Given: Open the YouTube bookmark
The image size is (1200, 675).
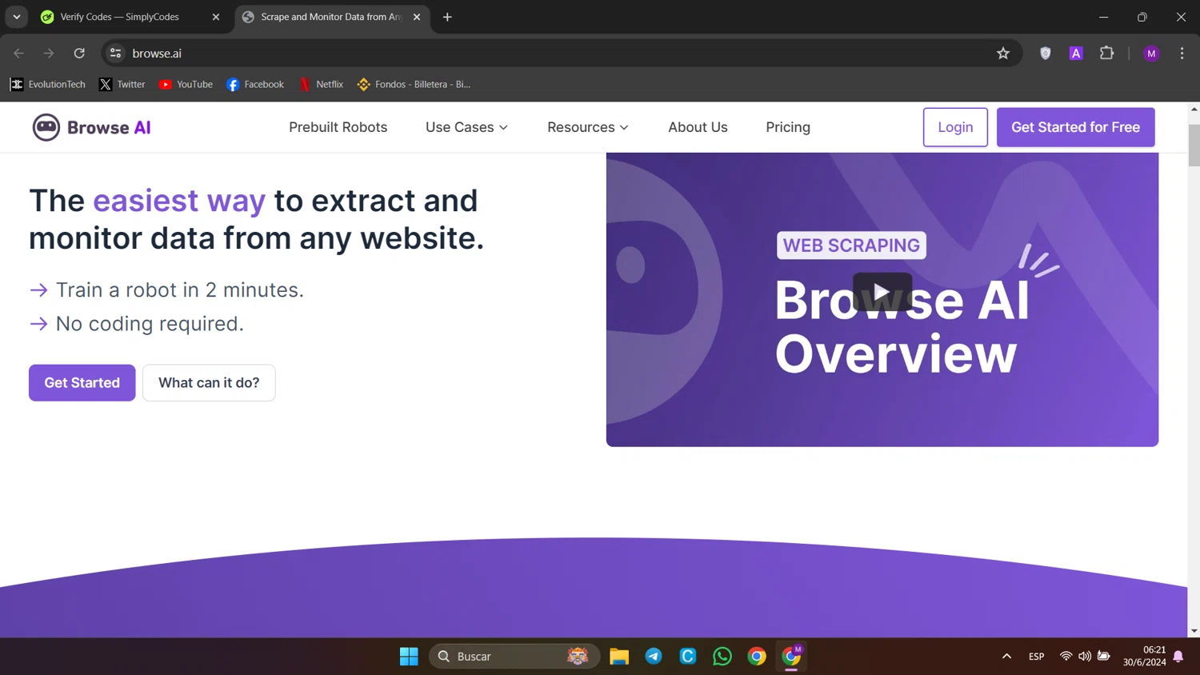Looking at the screenshot, I should [x=186, y=84].
